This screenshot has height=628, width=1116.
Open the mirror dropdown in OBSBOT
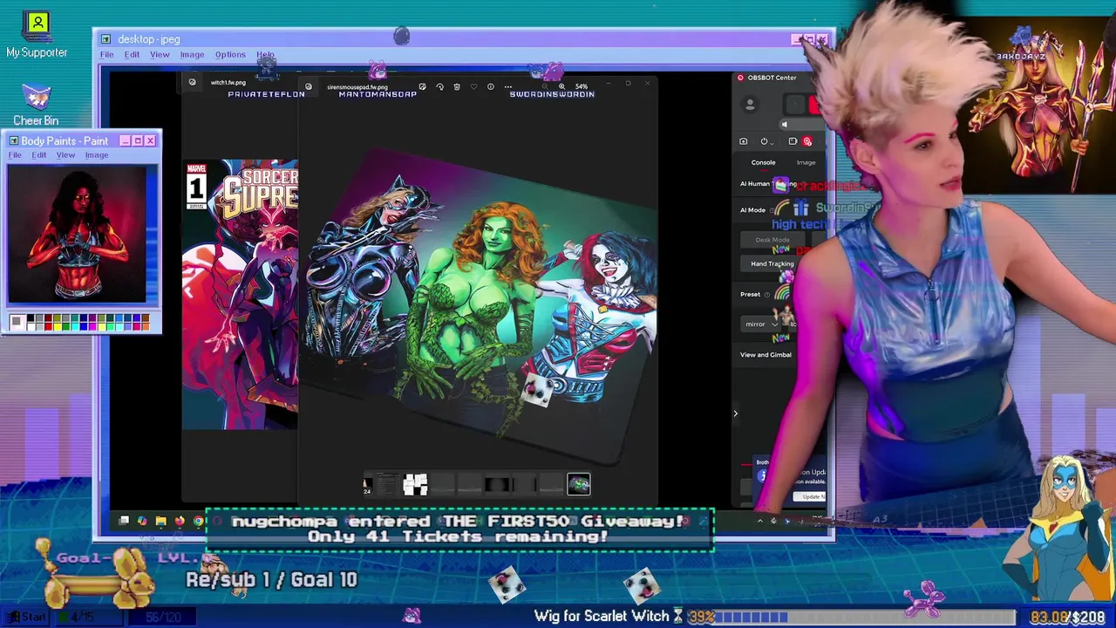(x=761, y=324)
